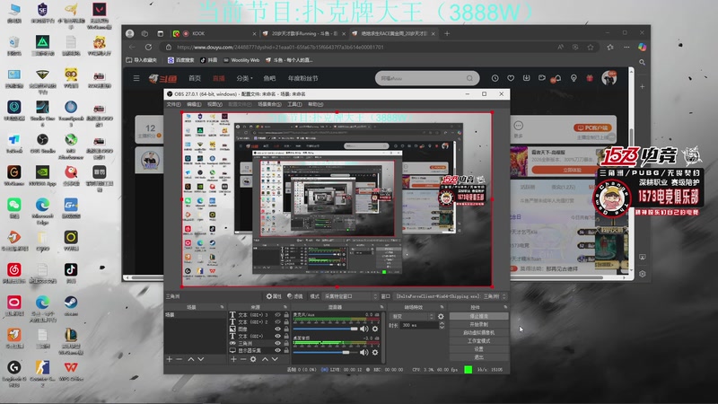Image resolution: width=718 pixels, height=404 pixels.
Task: Mute the 桌面音频 speaker icon
Action: pyautogui.click(x=364, y=352)
